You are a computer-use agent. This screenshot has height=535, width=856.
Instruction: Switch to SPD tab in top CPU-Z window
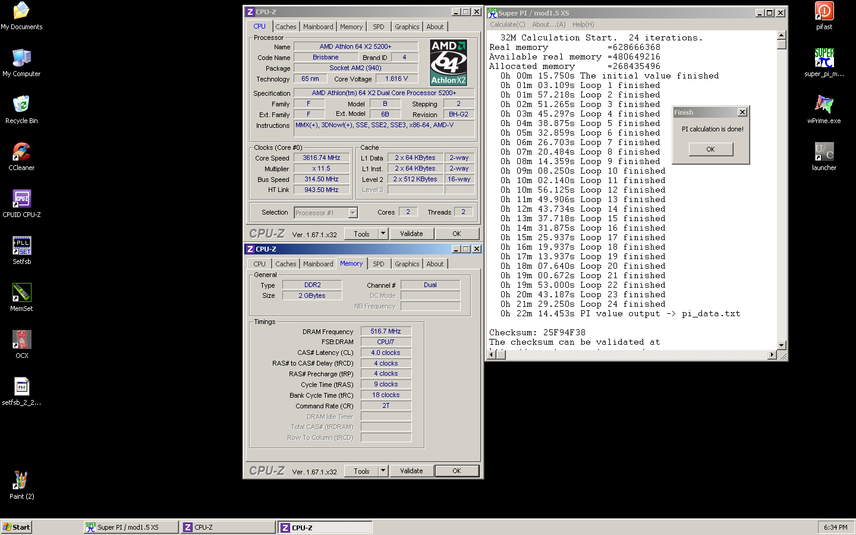click(379, 27)
